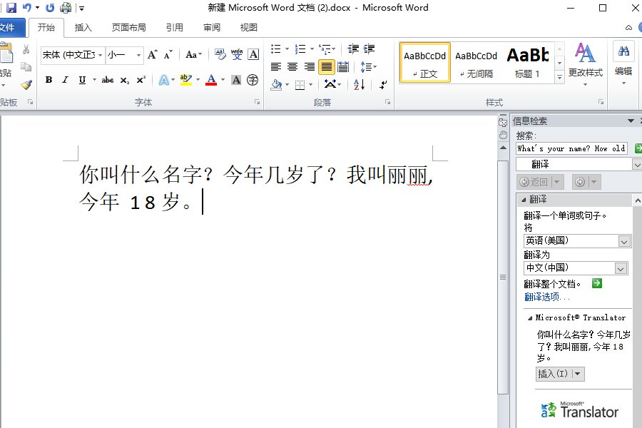
Task: Click inside the 搜索 search input field
Action: pyautogui.click(x=571, y=148)
